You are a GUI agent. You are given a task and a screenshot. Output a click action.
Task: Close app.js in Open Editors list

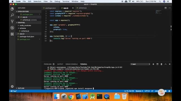(19, 17)
